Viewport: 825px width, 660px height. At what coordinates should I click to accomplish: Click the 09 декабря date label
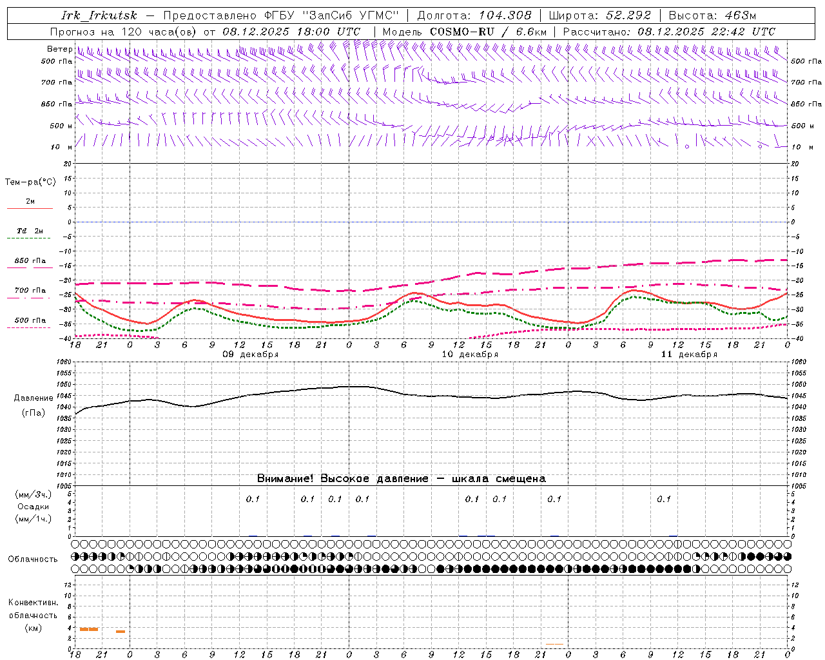251,354
